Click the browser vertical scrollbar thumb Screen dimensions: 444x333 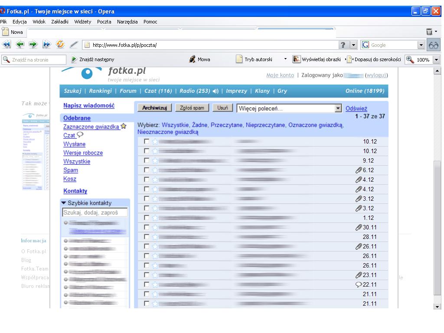[x=437, y=228]
